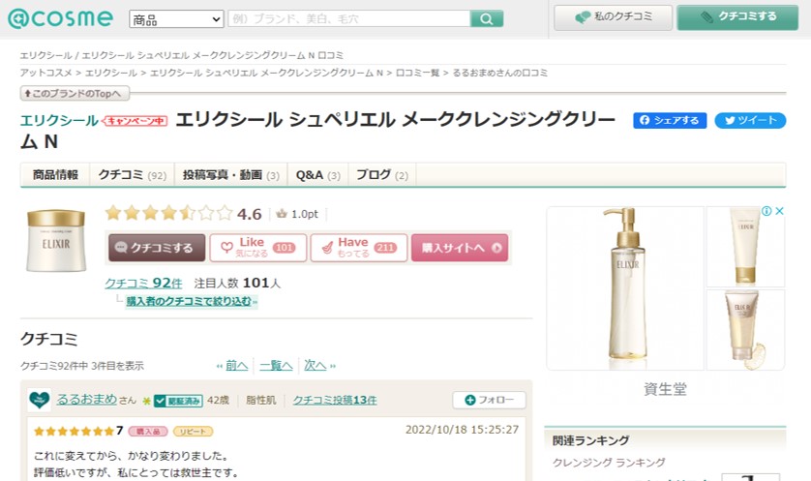
Task: Click the リピート tag
Action: tap(193, 432)
